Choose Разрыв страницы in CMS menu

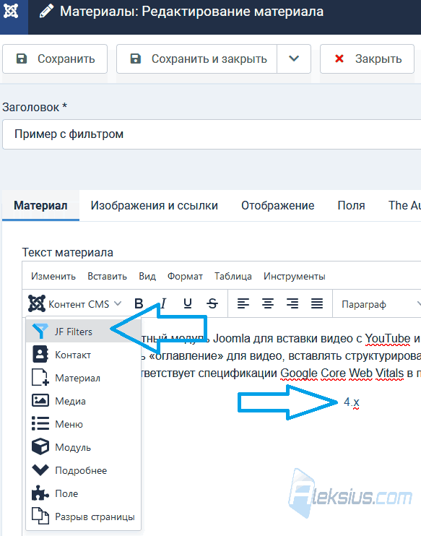(x=83, y=516)
